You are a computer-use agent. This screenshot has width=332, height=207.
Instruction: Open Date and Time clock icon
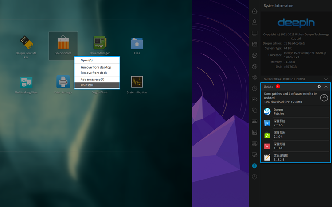tap(254, 88)
